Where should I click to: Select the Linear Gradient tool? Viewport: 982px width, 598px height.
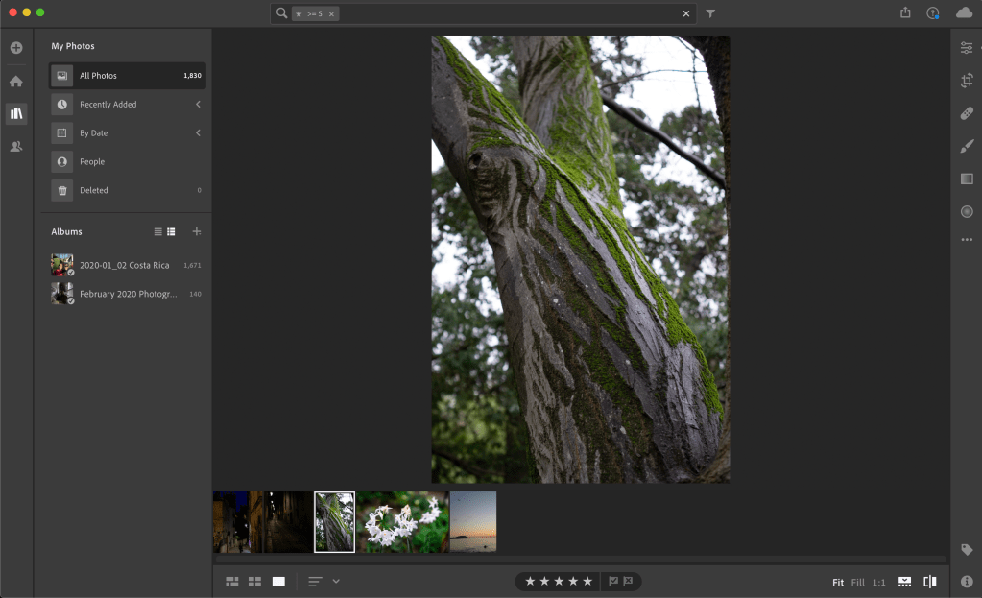point(967,179)
